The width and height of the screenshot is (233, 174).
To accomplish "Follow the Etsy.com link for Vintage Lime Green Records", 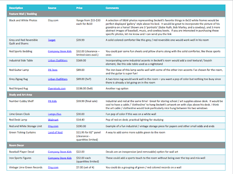I will point(53,167).
